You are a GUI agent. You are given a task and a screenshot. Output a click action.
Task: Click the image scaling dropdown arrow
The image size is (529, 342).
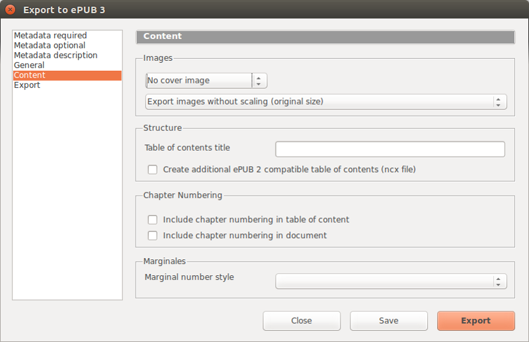click(x=499, y=102)
